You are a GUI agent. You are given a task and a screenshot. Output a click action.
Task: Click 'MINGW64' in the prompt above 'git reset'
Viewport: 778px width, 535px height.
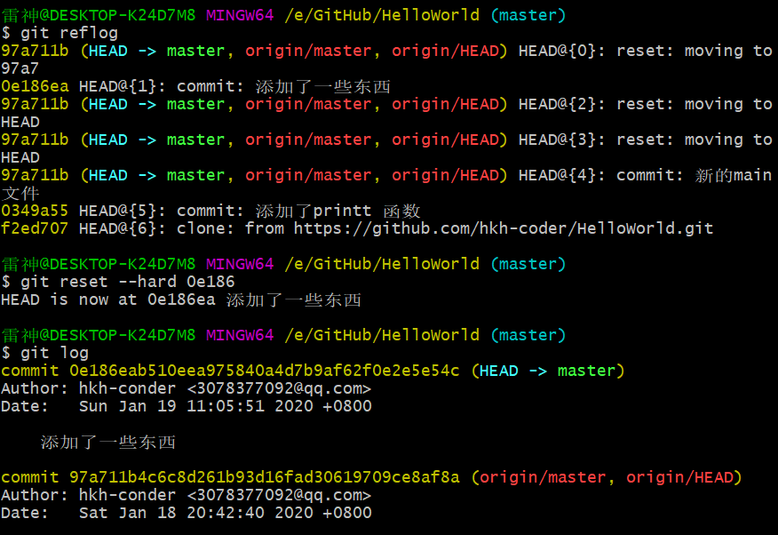pyautogui.click(x=240, y=264)
